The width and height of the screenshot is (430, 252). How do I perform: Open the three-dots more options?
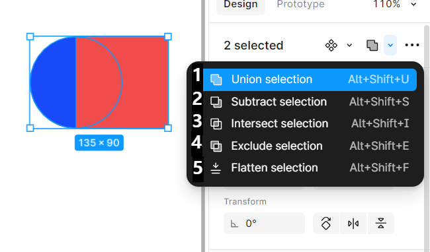pos(412,46)
